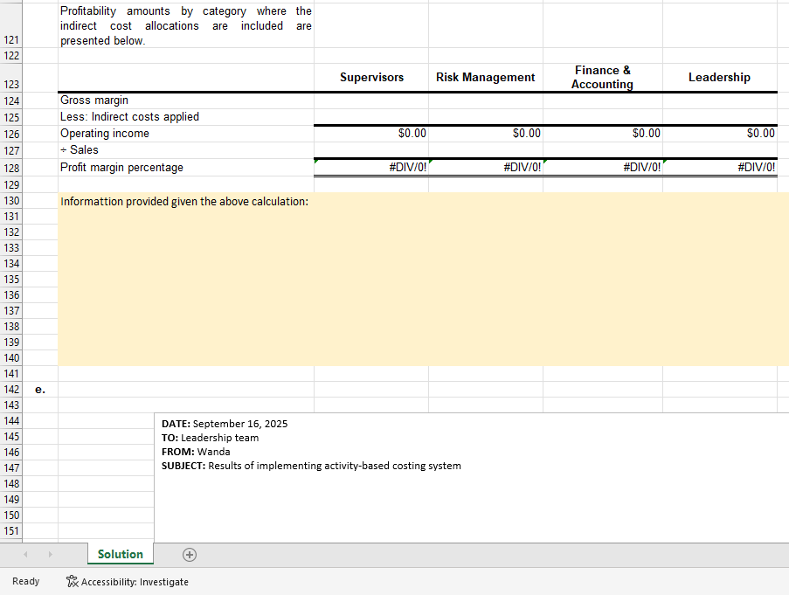Screen dimensions: 789x595
Task: Select row header 128
Action: [x=11, y=168]
